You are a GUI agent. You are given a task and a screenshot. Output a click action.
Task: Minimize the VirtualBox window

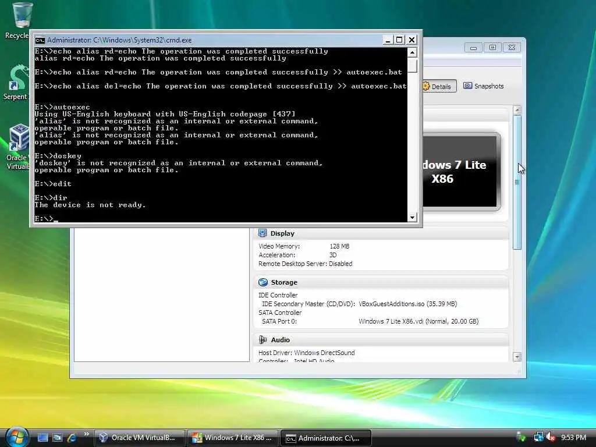coord(473,48)
